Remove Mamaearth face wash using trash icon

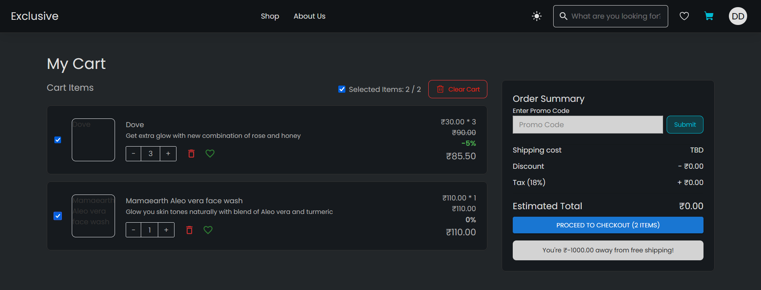[x=189, y=230]
